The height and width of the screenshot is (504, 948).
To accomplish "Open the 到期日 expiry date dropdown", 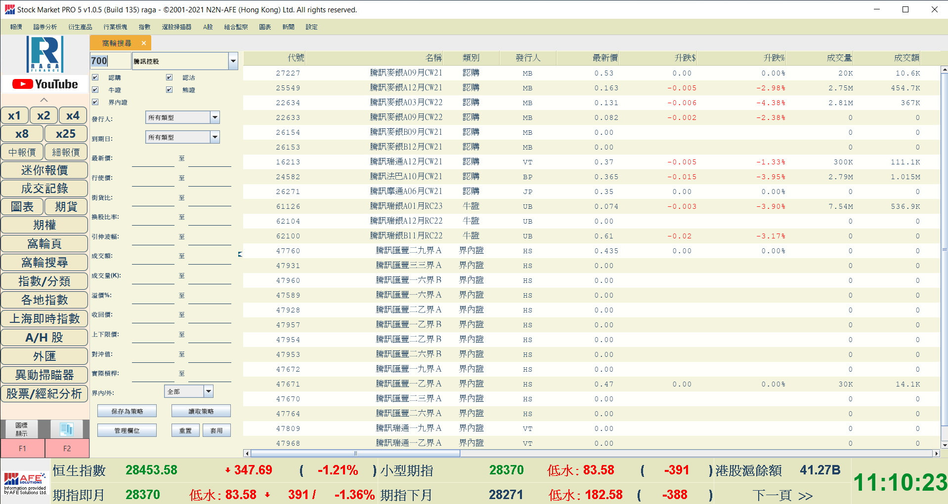I will pos(215,137).
